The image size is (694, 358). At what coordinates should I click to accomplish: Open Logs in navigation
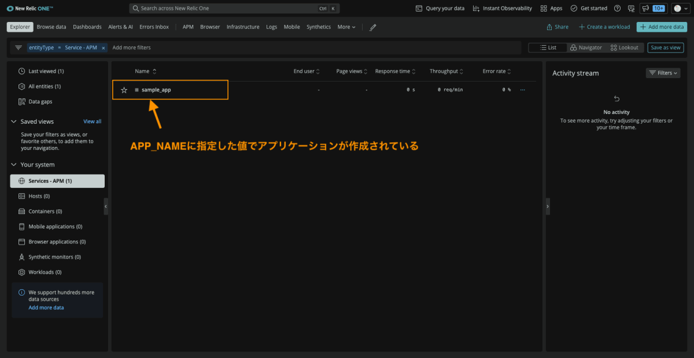(272, 27)
